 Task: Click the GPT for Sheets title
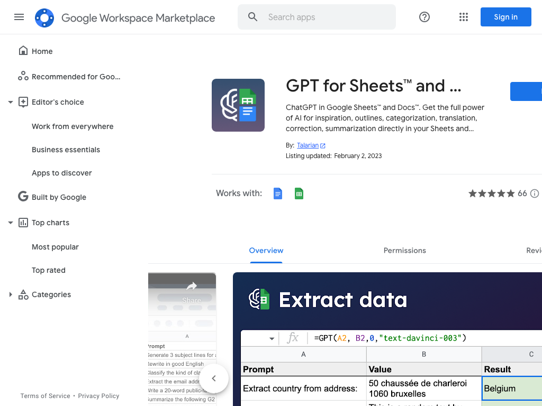click(373, 86)
